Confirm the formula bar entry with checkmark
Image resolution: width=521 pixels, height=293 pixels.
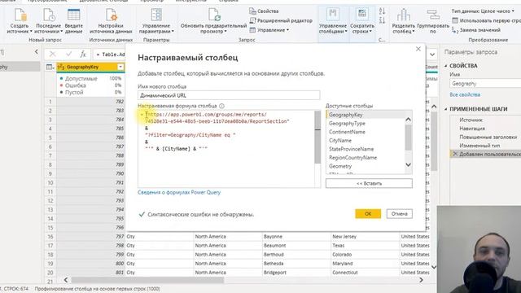pyautogui.click(x=68, y=54)
